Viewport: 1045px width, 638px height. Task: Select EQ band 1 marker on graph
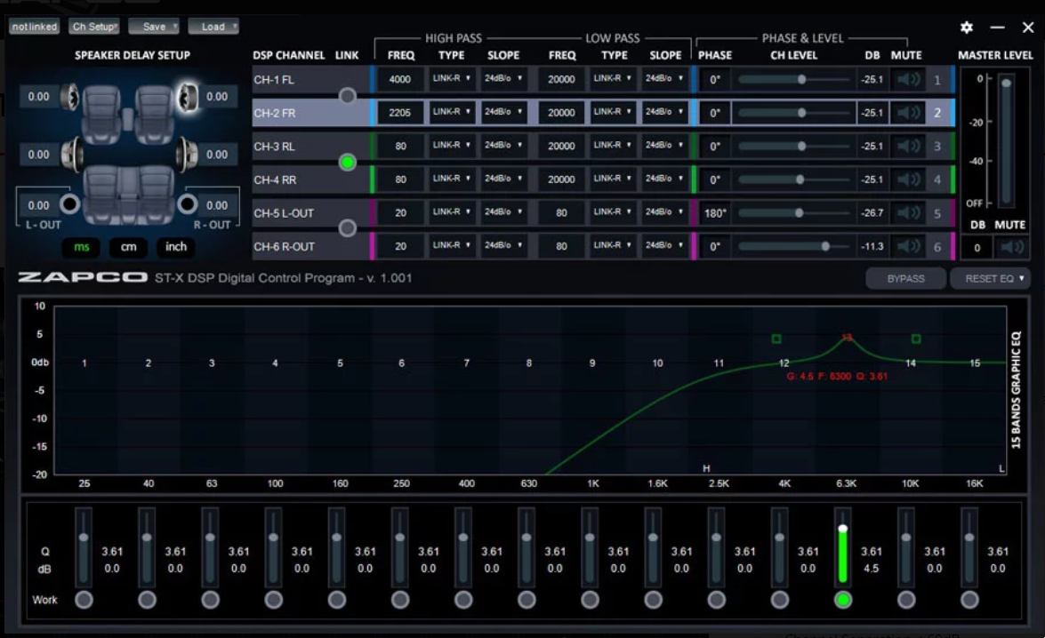coord(84,363)
